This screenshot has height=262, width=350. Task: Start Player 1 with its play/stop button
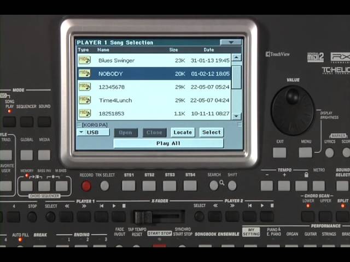[119, 217]
